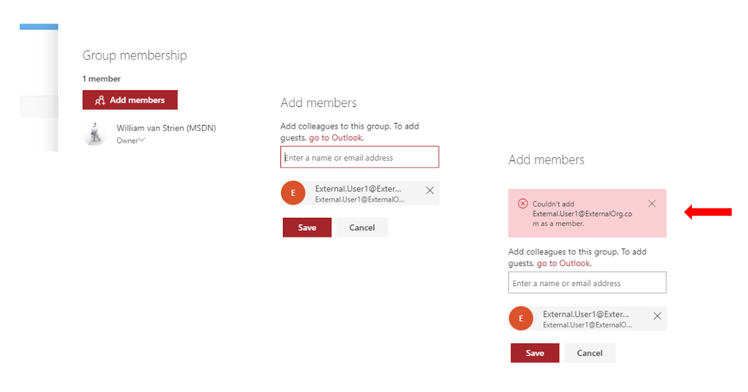Click go to Outlook link in middle panel
The width and height of the screenshot is (748, 392).
[336, 138]
